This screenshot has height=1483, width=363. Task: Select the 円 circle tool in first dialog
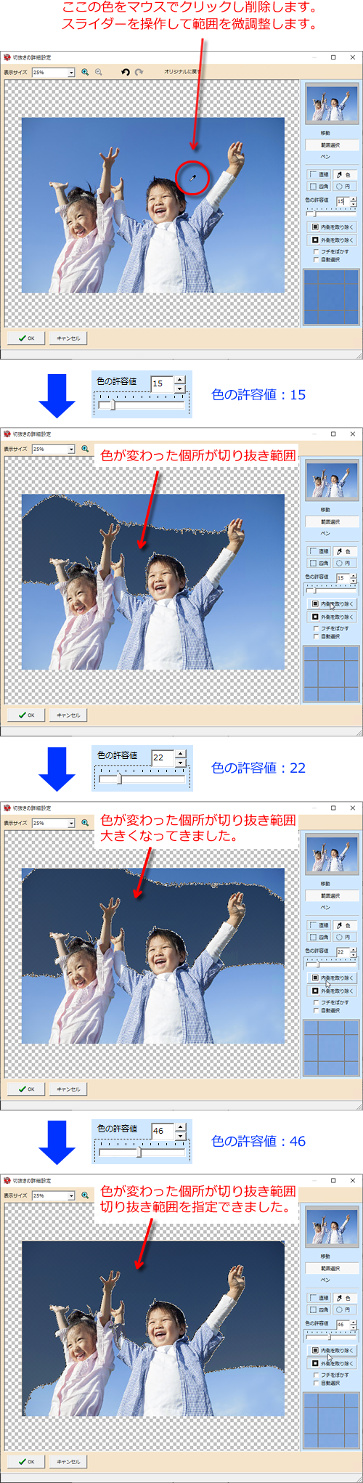point(344,186)
